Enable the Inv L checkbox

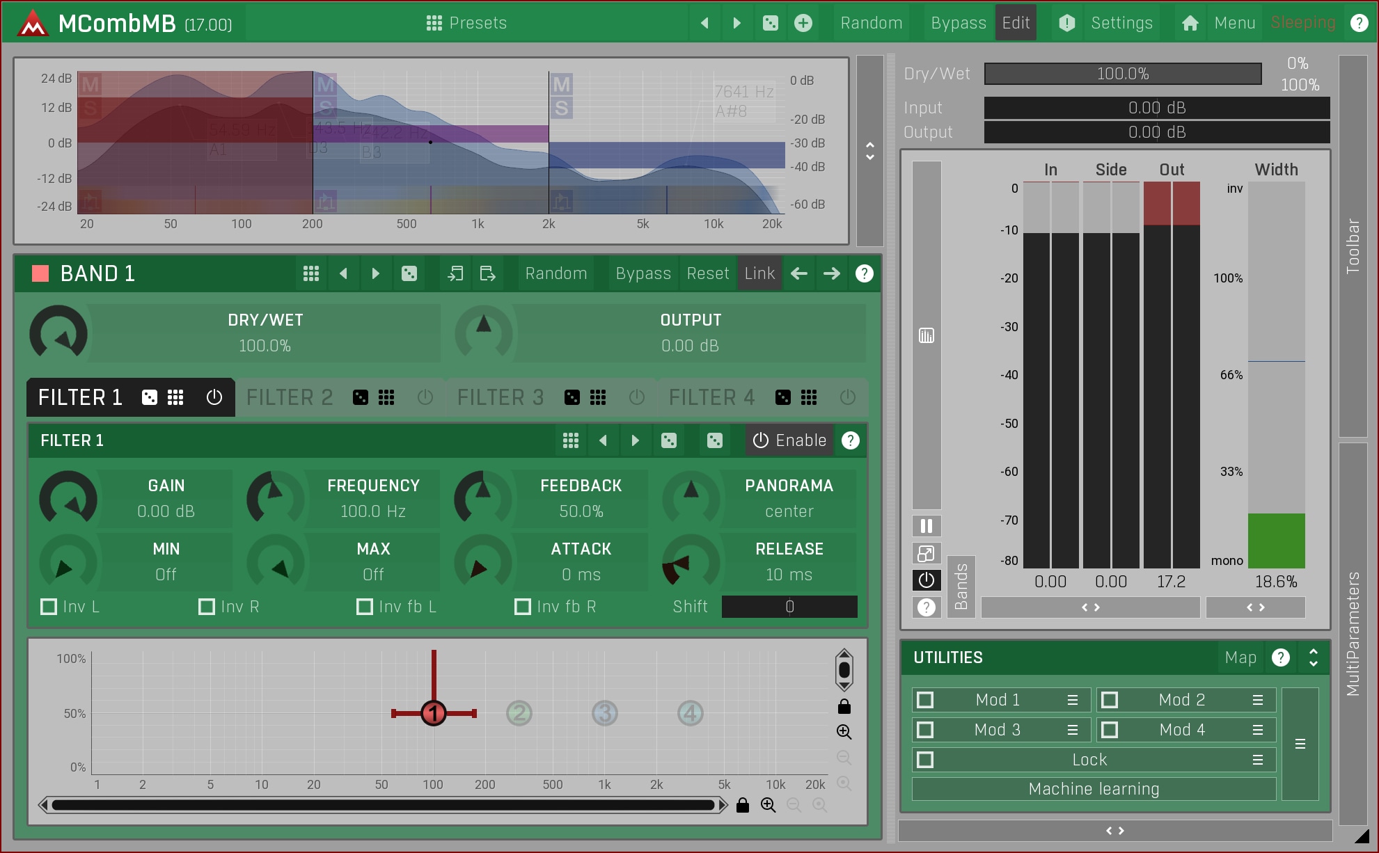[49, 607]
